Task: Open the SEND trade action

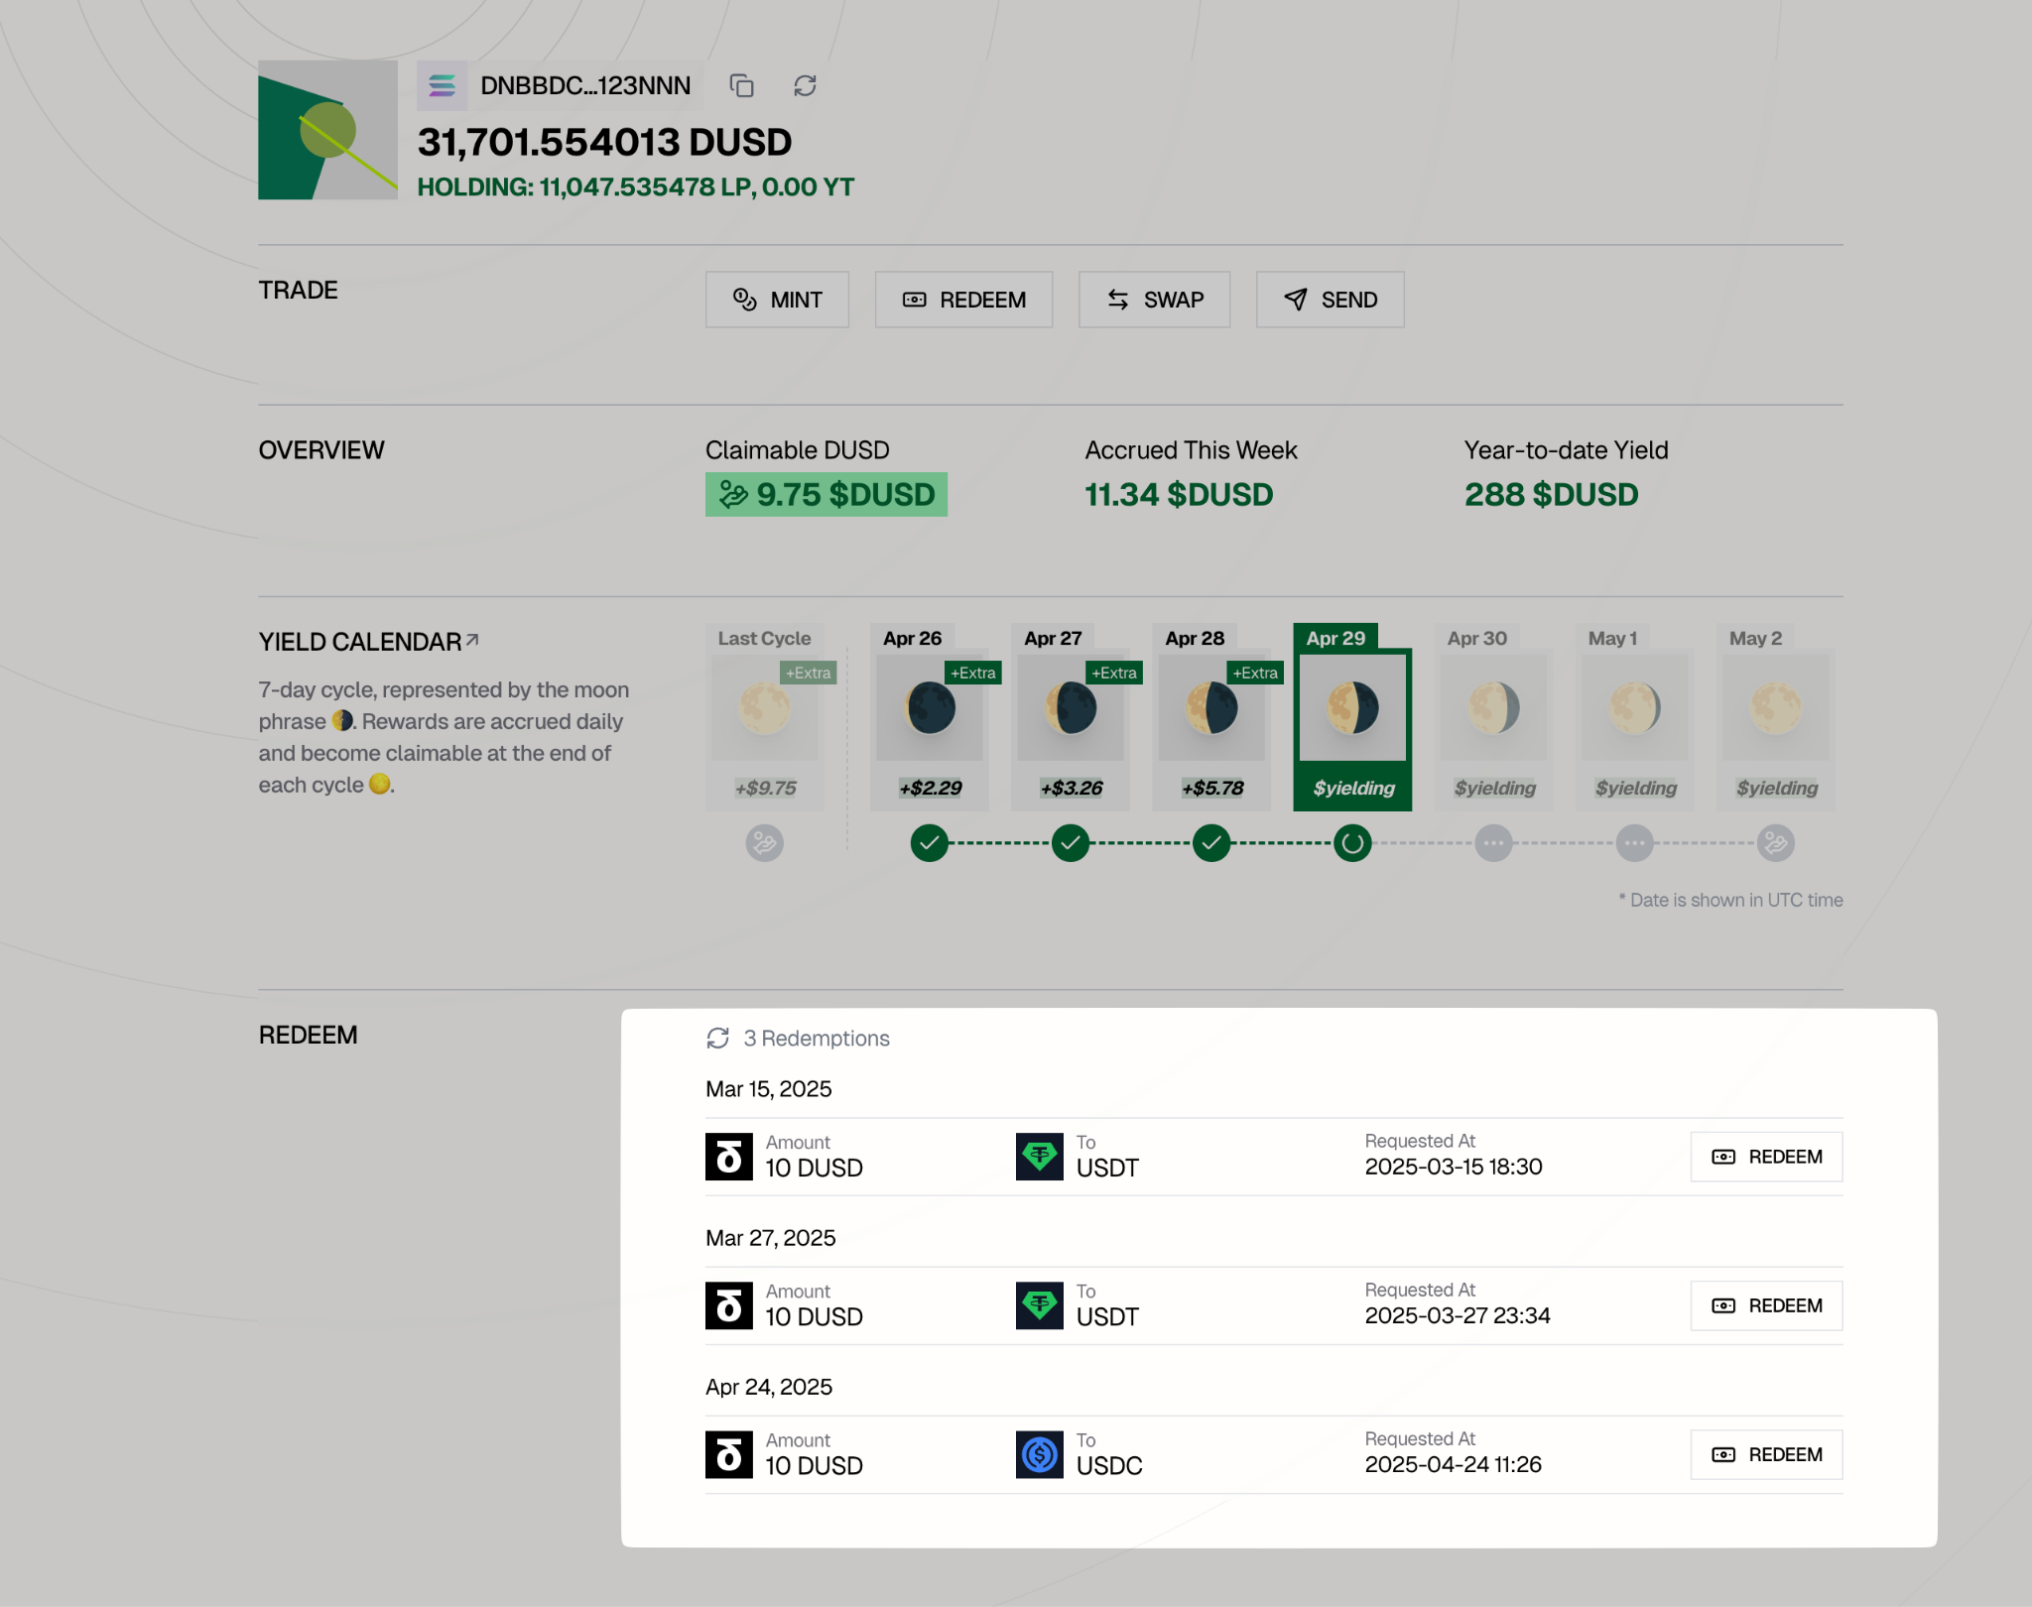Action: coord(1330,300)
